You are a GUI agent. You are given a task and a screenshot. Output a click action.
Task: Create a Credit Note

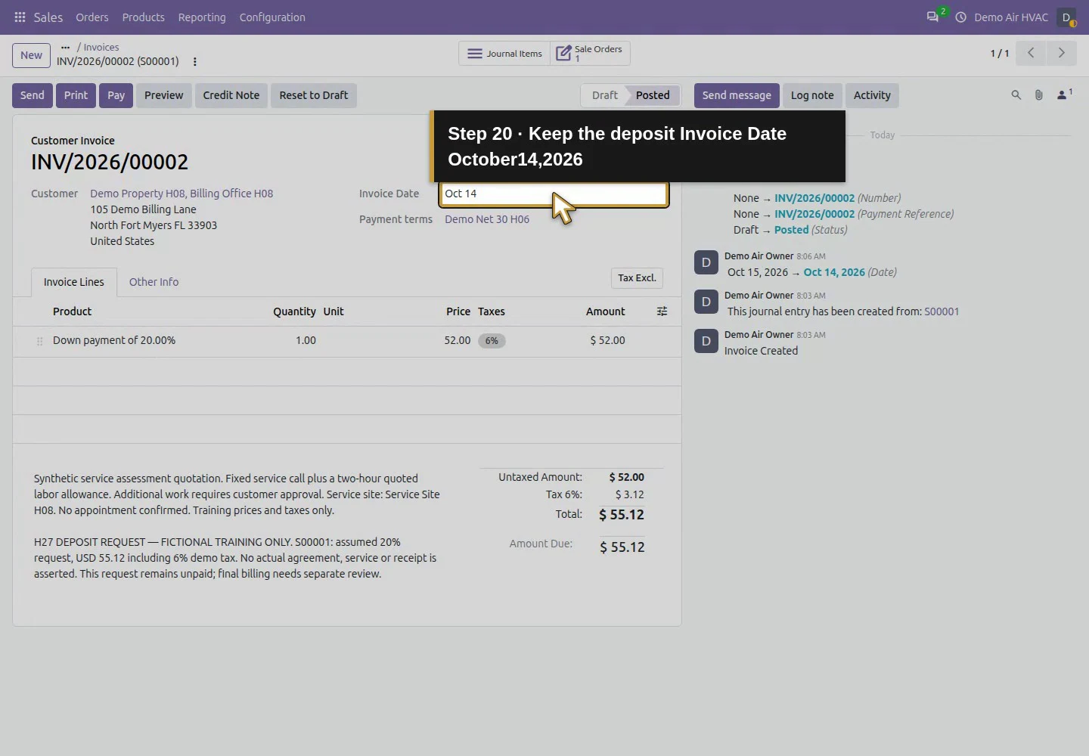point(231,95)
